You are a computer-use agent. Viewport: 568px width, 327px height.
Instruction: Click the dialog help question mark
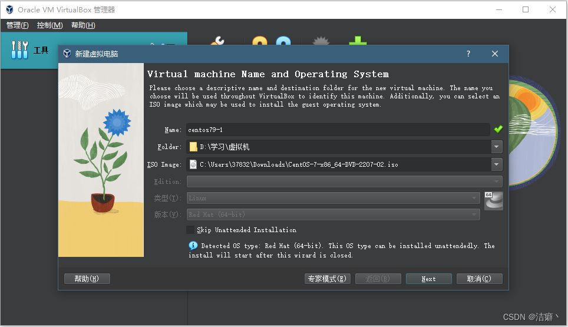[468, 54]
